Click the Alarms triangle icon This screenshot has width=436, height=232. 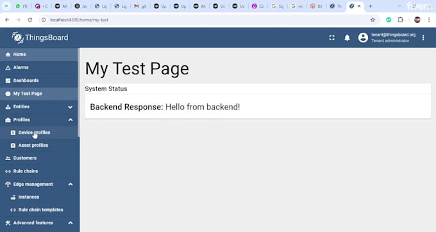pyautogui.click(x=8, y=67)
